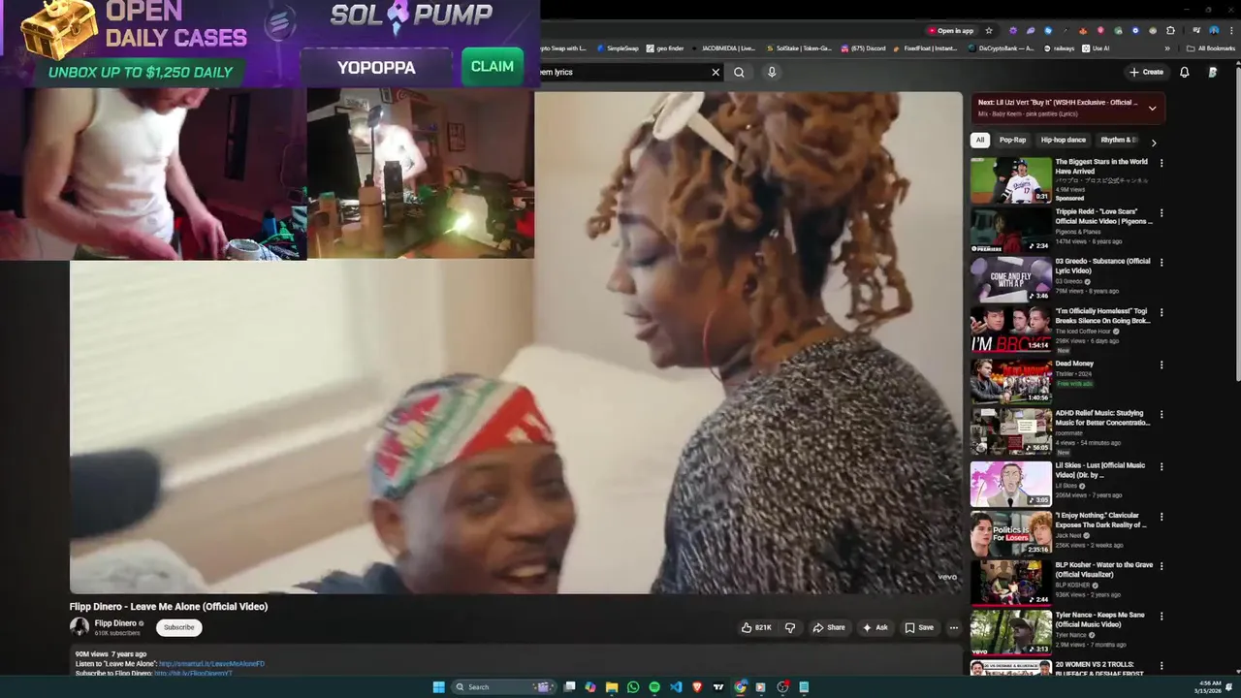1241x698 pixels.
Task: Show more category chips with right arrow
Action: [x=1153, y=142]
